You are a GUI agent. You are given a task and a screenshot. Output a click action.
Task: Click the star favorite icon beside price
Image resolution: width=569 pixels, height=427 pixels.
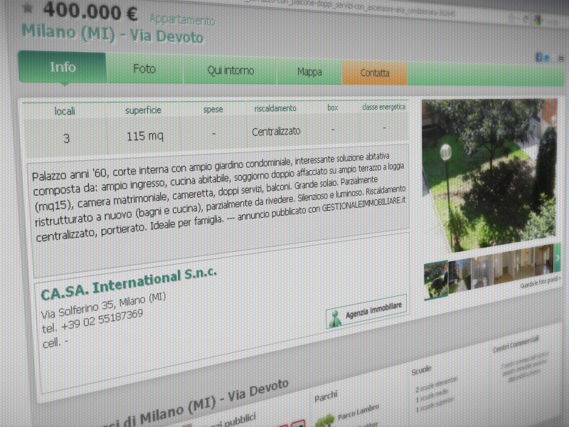(28, 7)
